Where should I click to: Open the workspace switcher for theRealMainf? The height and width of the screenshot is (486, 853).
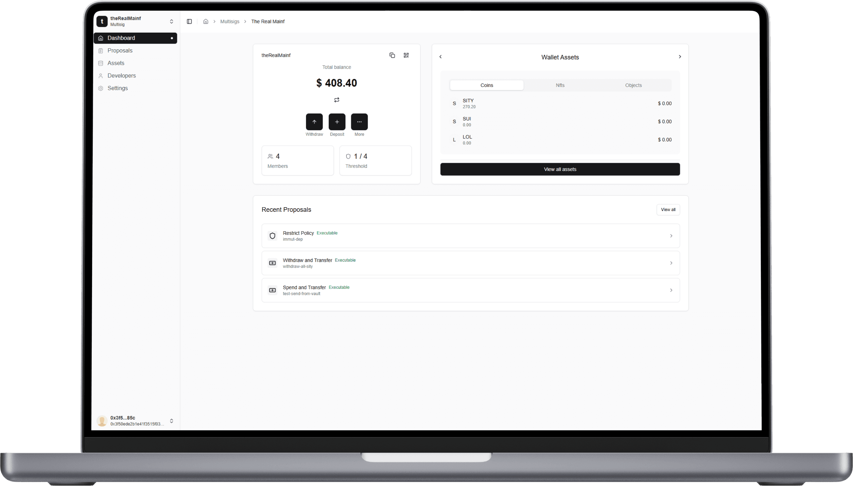(x=172, y=21)
